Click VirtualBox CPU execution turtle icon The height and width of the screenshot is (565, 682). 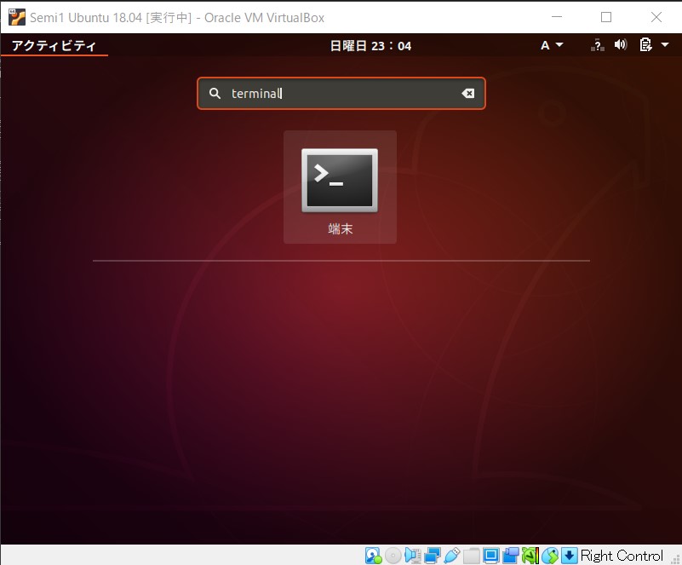click(x=530, y=556)
